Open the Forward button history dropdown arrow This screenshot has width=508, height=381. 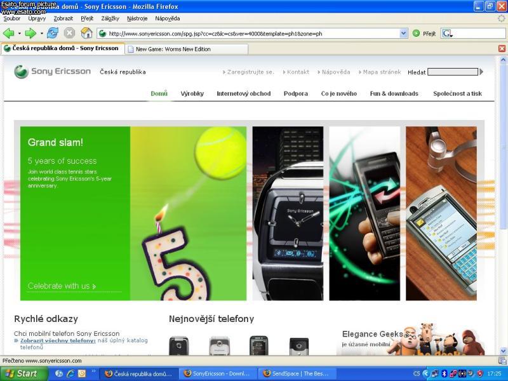(41, 33)
